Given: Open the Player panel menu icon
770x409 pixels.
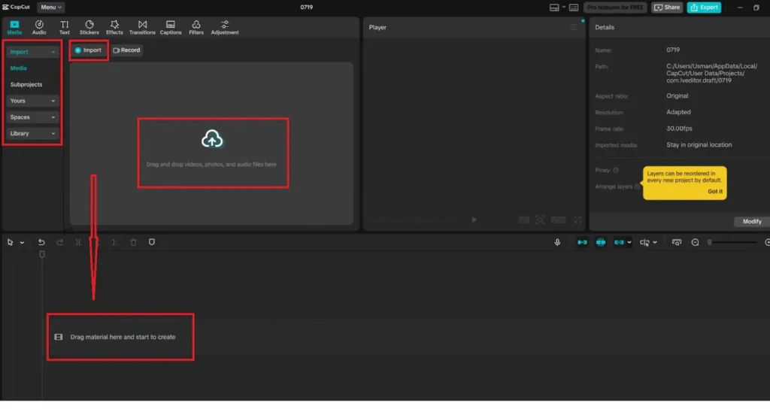Looking at the screenshot, I should pos(574,27).
